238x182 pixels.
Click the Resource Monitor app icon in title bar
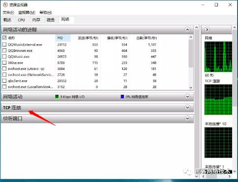(x=5, y=4)
